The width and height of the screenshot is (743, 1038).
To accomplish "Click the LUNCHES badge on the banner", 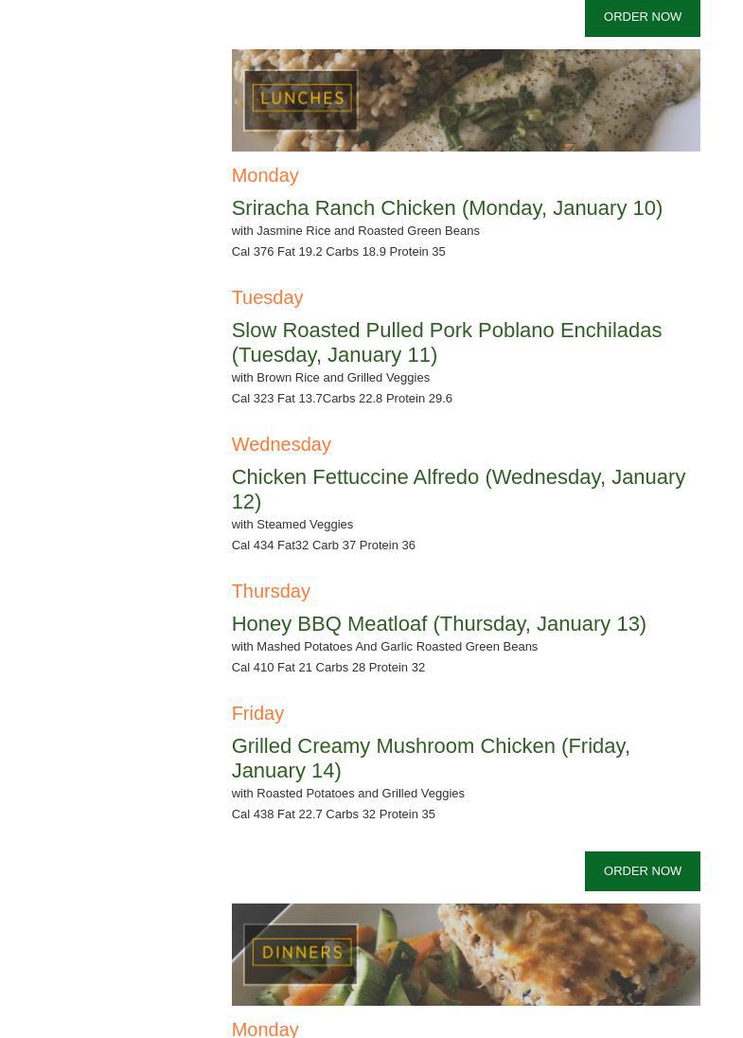I will pyautogui.click(x=301, y=99).
